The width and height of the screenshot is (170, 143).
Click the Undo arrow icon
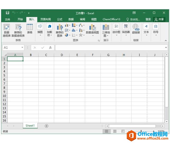pos(14,13)
